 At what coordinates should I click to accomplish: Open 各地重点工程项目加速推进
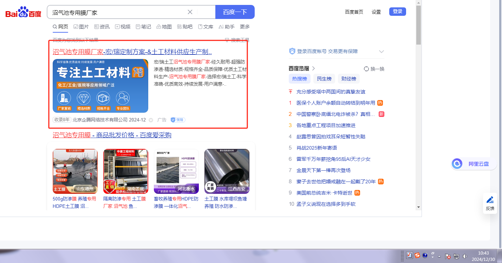[326, 125]
